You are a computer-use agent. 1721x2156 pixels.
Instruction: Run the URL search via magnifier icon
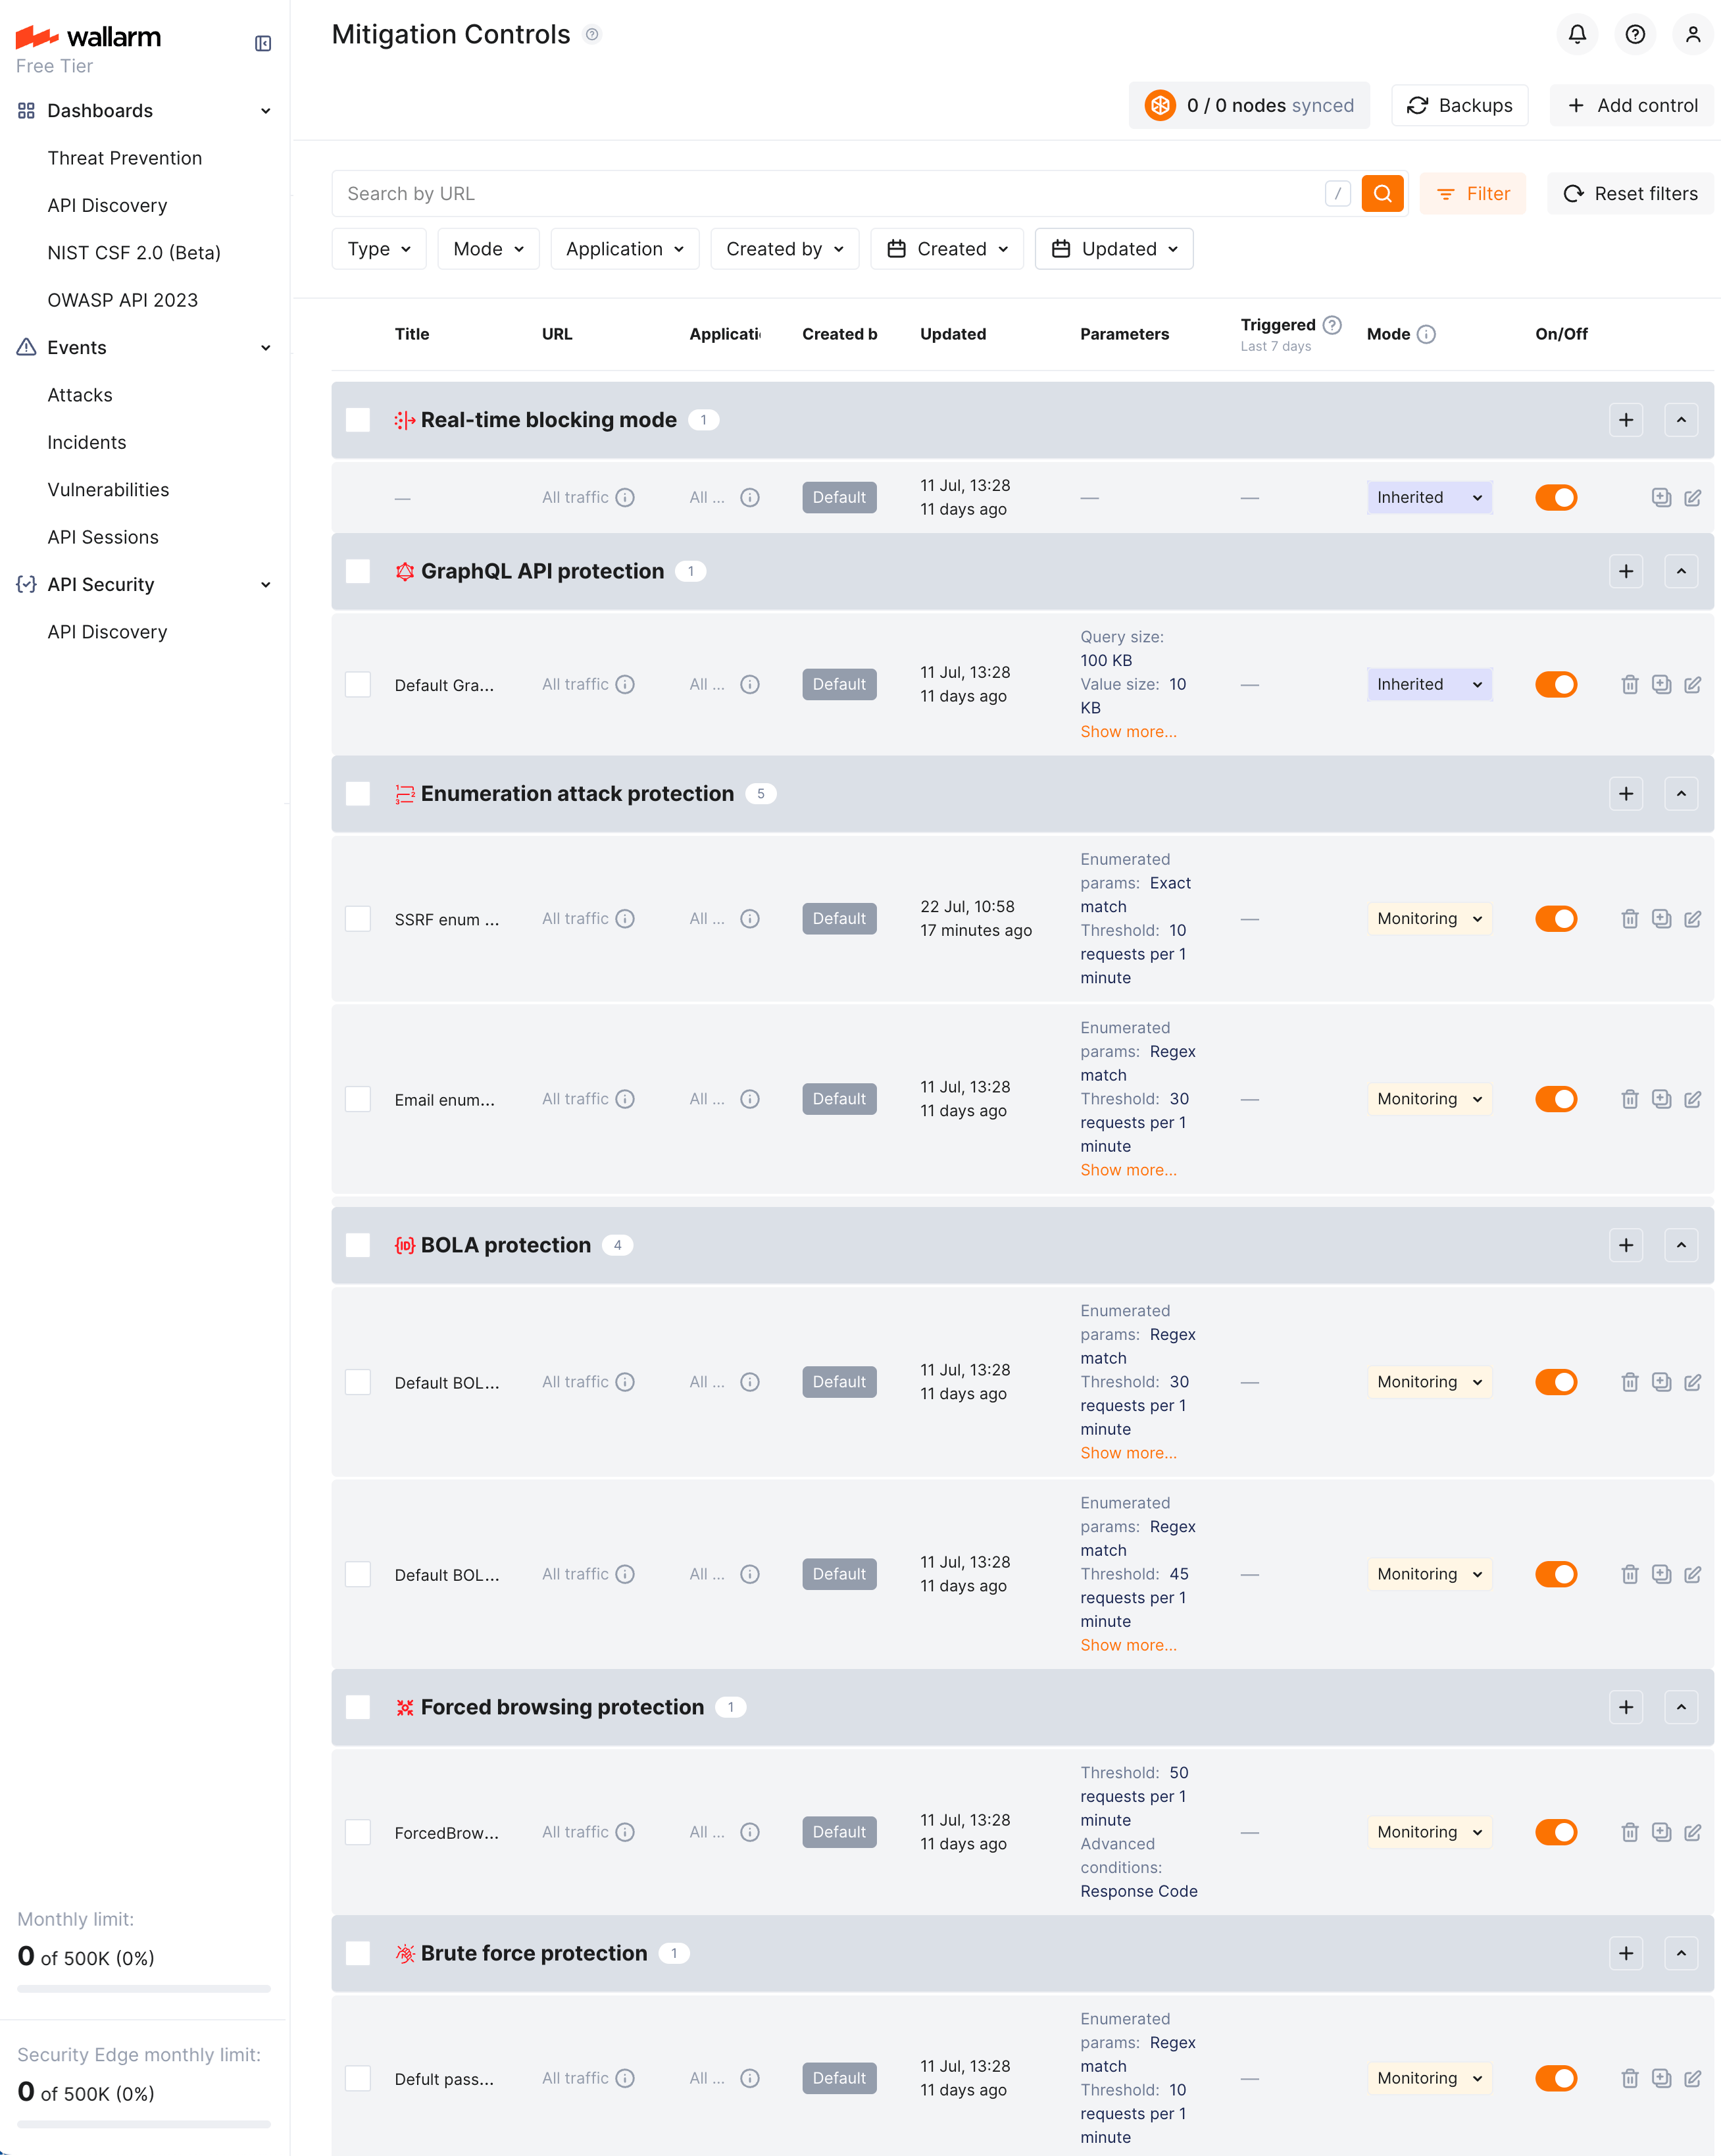1384,193
